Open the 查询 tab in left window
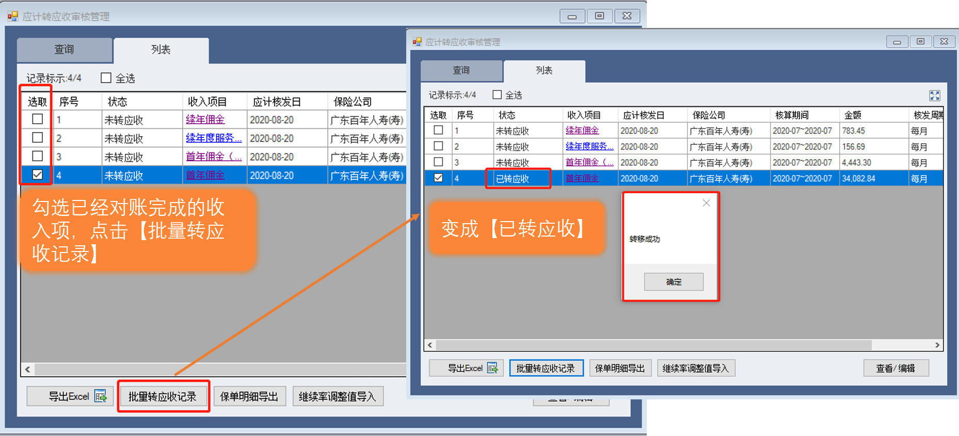The image size is (959, 436). click(65, 49)
